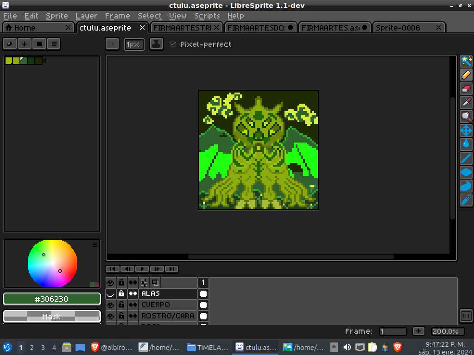The image size is (474, 355).
Task: Select the Paint Bucket tool
Action: click(x=466, y=144)
